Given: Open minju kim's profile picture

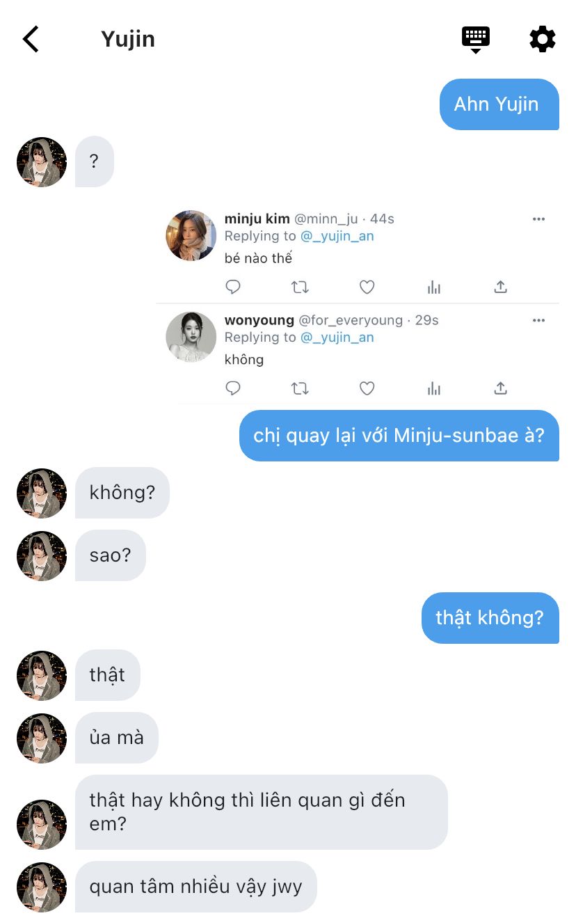Looking at the screenshot, I should pyautogui.click(x=191, y=235).
